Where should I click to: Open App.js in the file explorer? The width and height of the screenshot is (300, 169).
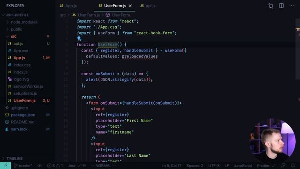pyautogui.click(x=19, y=58)
